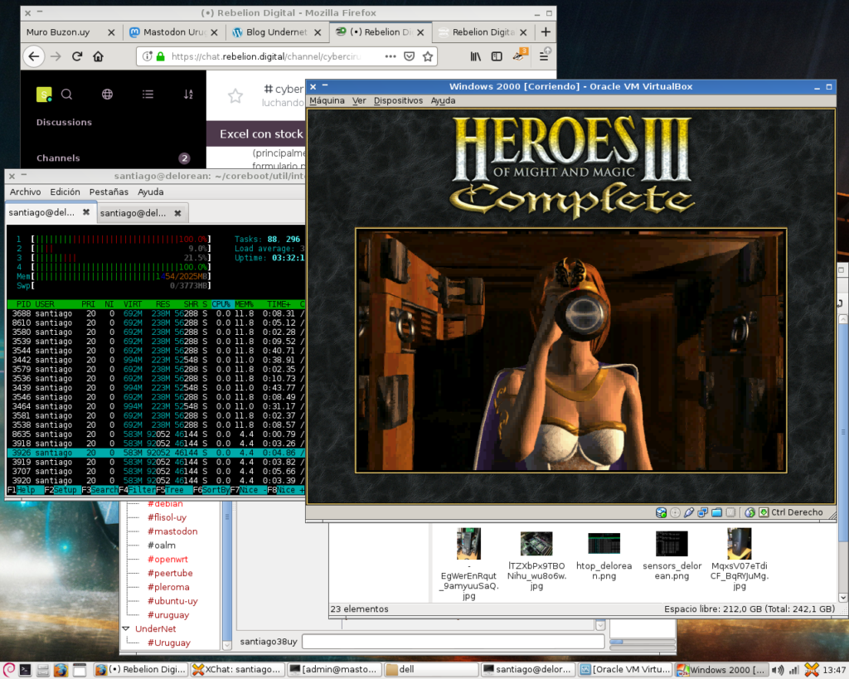Click Rocket.Chat sort icon
Viewport: 849px width, 679px height.
tap(188, 95)
